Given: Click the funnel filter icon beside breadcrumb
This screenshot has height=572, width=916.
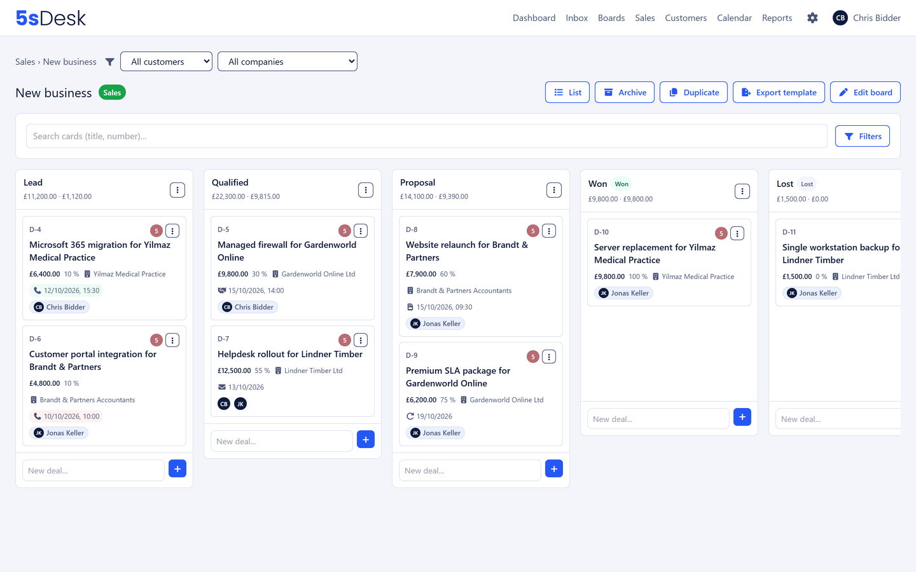Looking at the screenshot, I should (x=110, y=62).
